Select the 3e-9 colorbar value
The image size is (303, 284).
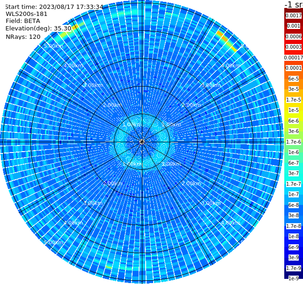(x=294, y=257)
